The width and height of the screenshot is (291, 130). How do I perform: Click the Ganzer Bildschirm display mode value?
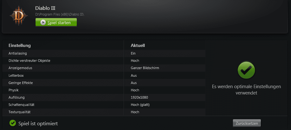click(145, 68)
